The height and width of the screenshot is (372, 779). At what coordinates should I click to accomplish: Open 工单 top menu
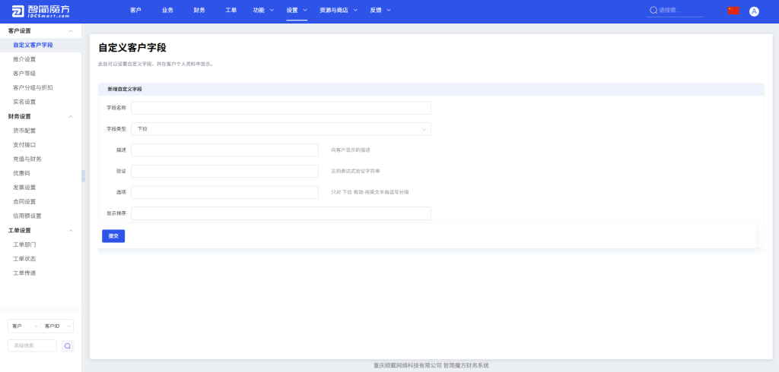coord(231,10)
